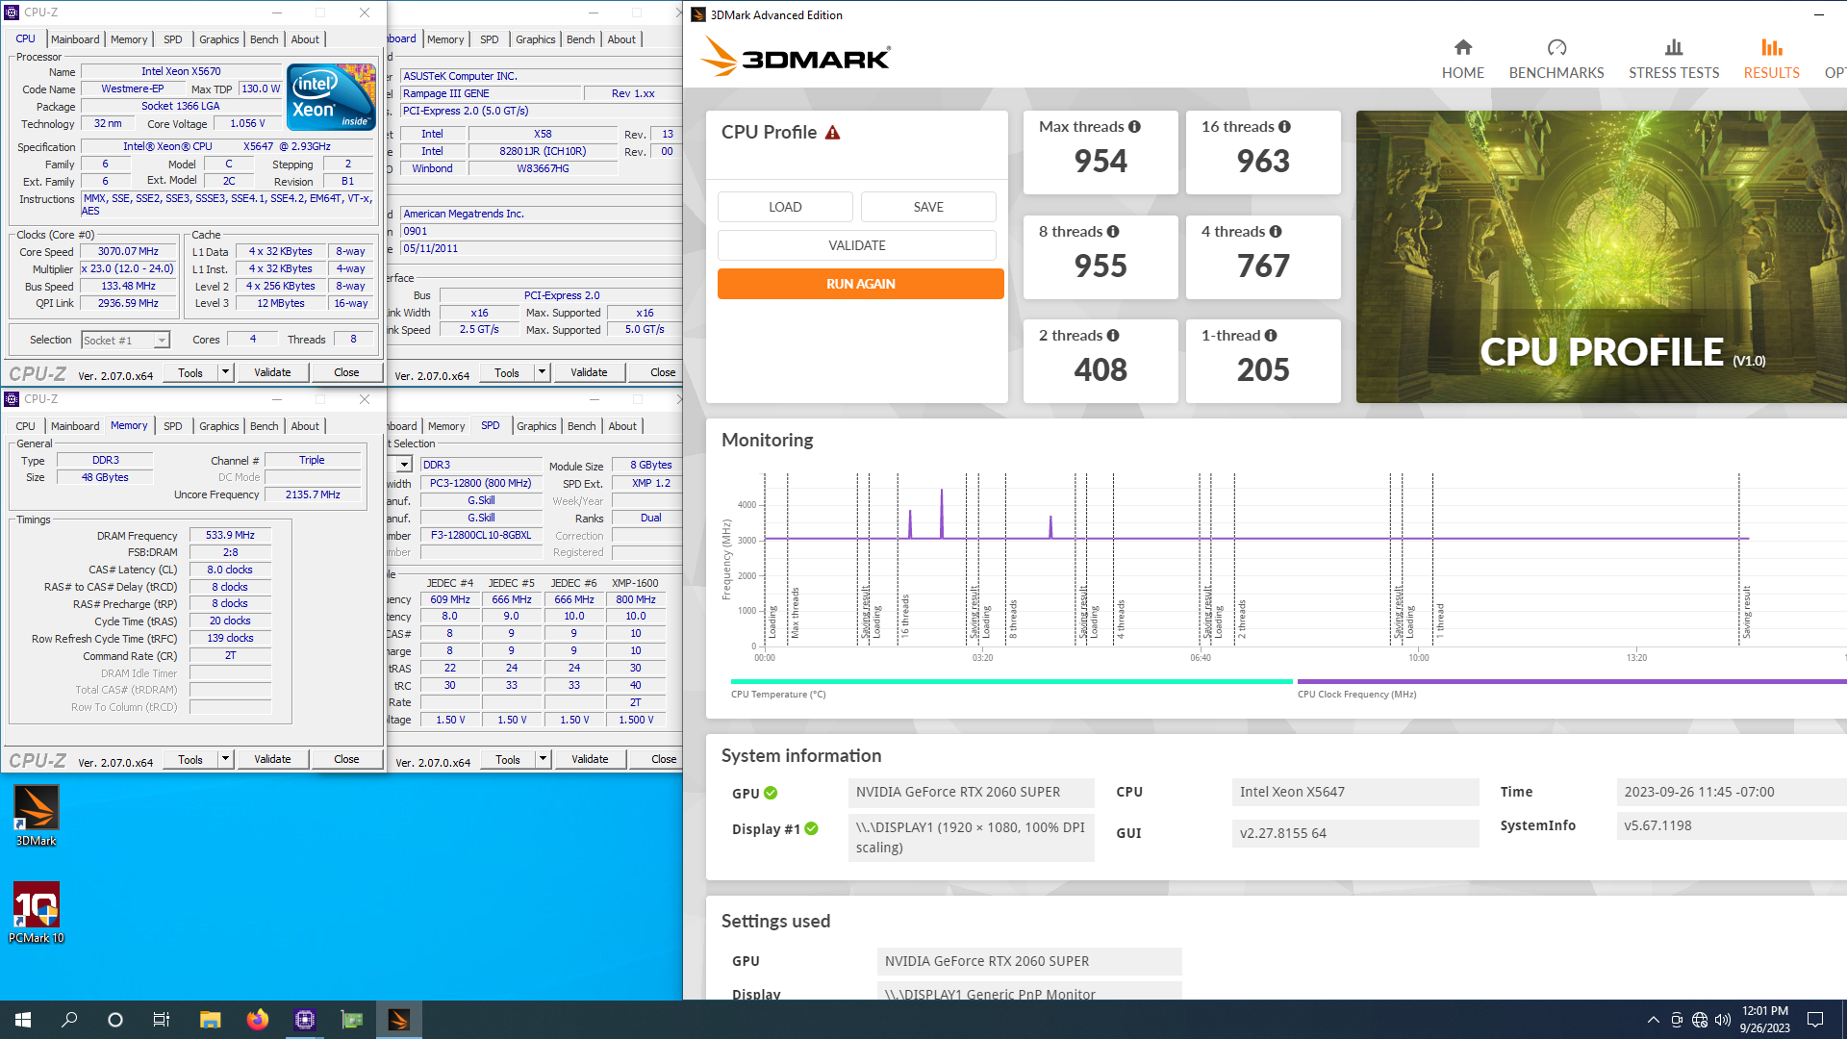Click the orange RUN AGAIN button
Screen dimensions: 1847x1039
pyautogui.click(x=861, y=284)
